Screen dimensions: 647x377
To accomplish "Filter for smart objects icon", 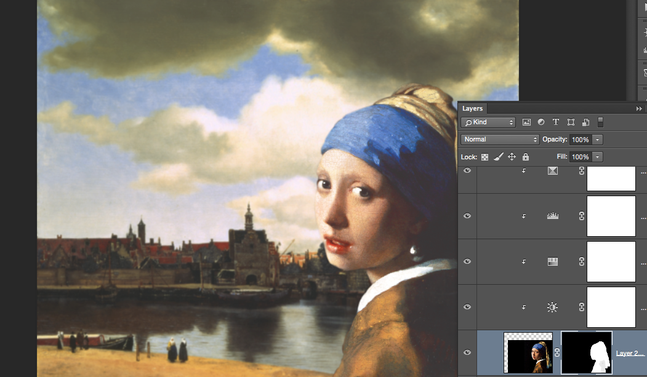I will click(585, 122).
